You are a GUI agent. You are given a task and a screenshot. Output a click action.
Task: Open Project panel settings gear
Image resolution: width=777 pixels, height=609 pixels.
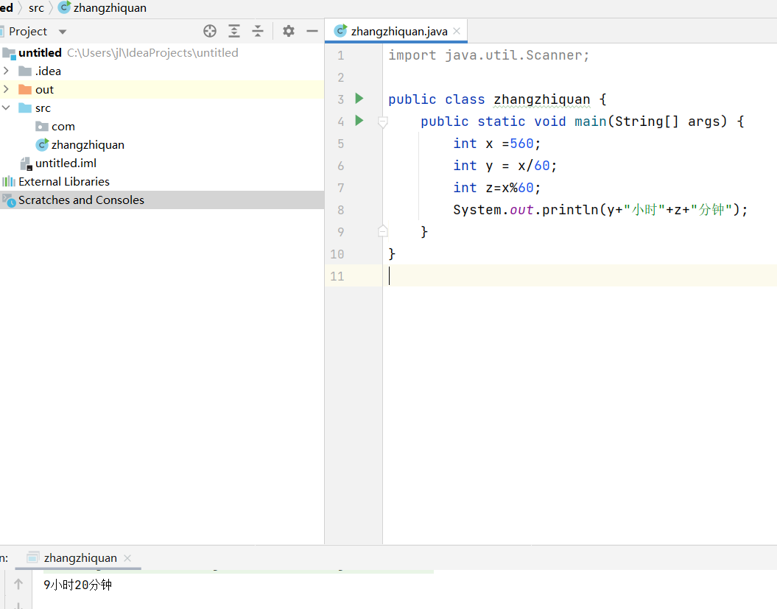point(289,31)
